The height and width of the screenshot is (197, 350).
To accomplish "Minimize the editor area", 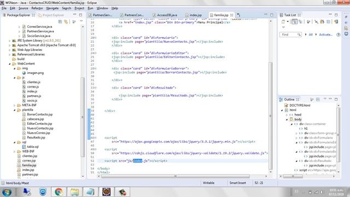I will click(x=266, y=15).
